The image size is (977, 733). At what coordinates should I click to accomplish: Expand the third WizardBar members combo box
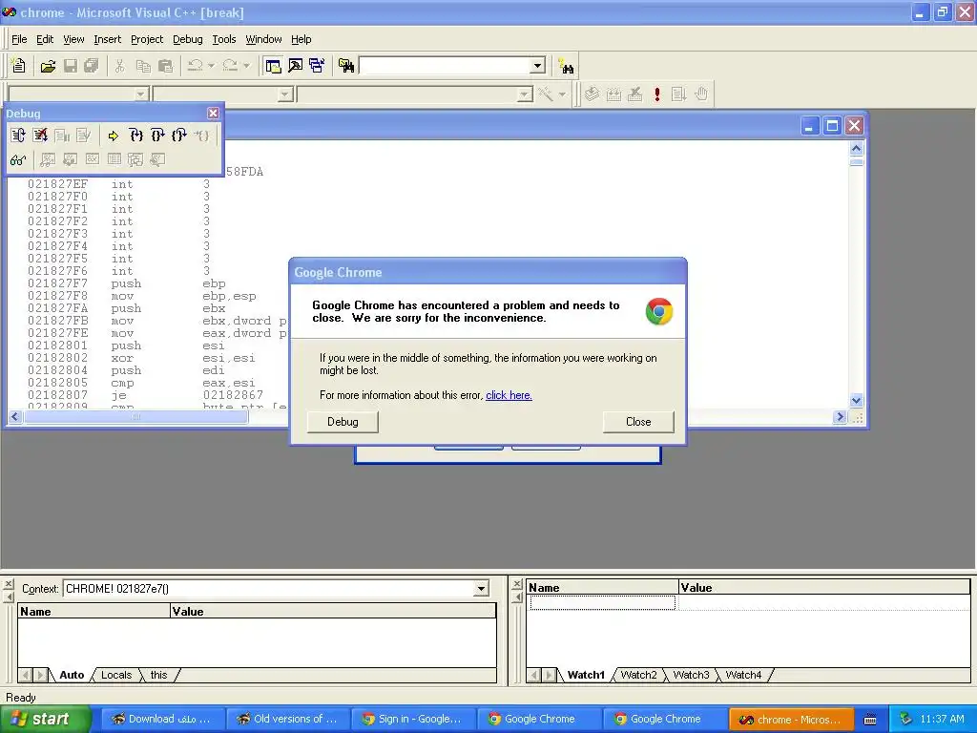click(526, 94)
